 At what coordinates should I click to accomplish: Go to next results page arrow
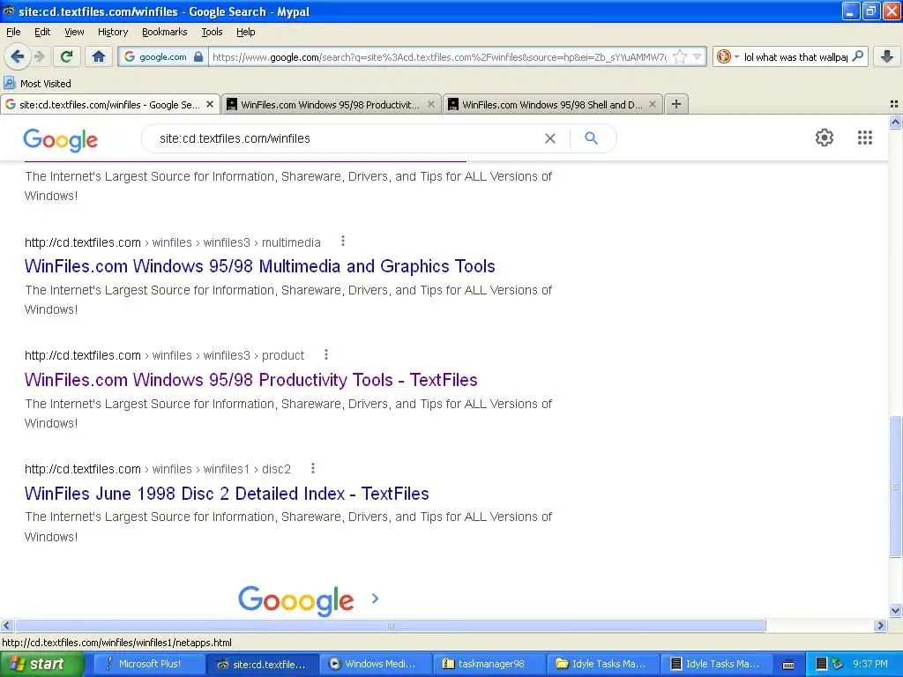click(x=375, y=599)
